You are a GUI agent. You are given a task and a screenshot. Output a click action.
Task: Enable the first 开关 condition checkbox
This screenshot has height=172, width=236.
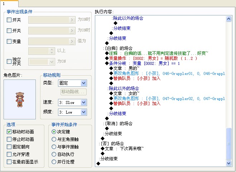(x=9, y=20)
